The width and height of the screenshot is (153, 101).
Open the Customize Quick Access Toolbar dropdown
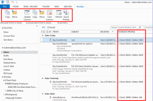pyautogui.click(x=17, y=2)
